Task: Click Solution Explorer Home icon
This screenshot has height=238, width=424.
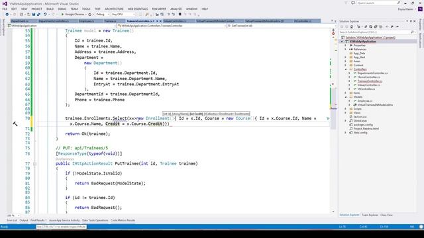Action: click(x=352, y=26)
